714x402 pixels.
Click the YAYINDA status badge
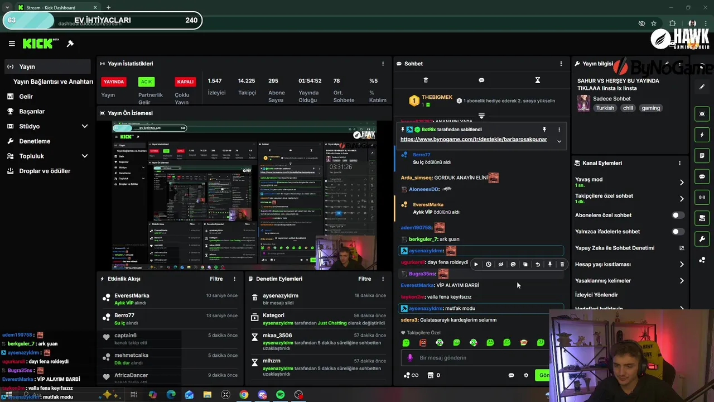(x=114, y=82)
